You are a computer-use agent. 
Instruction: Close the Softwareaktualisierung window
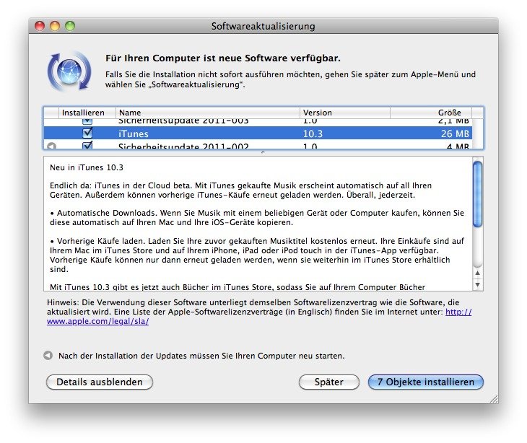coord(40,26)
